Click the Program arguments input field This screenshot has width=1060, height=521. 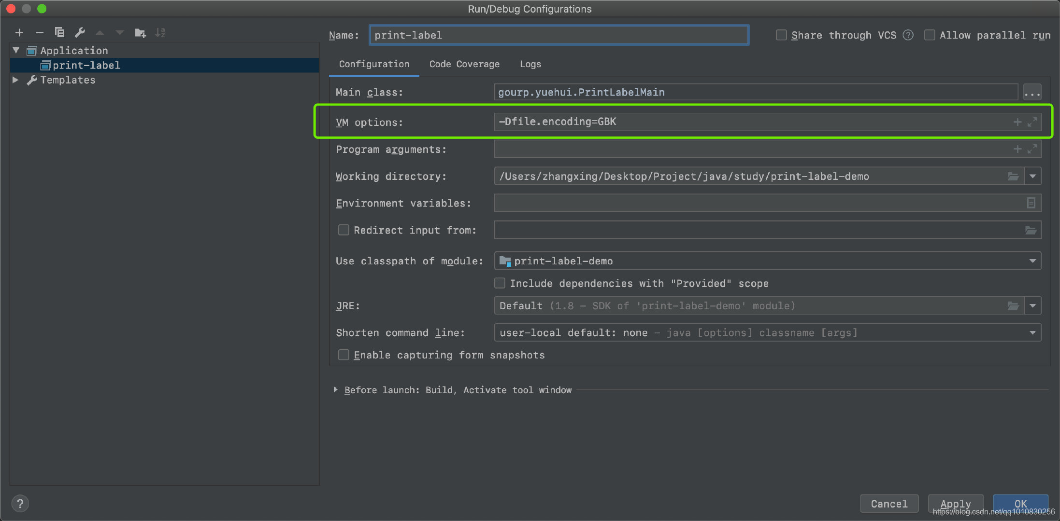(x=749, y=149)
